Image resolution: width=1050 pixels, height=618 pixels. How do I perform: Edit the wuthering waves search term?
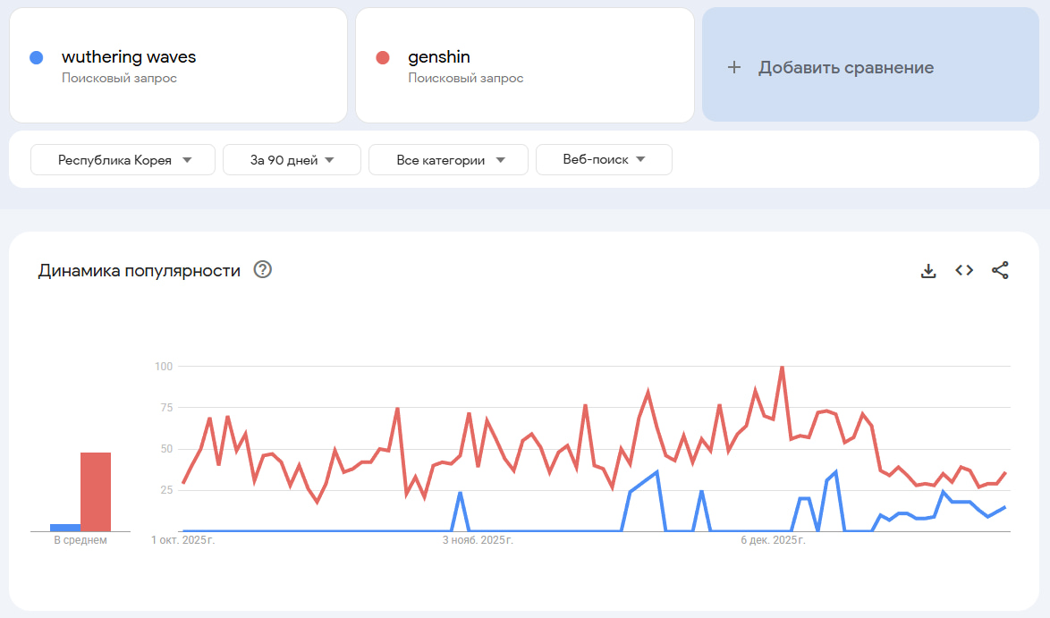tap(129, 57)
